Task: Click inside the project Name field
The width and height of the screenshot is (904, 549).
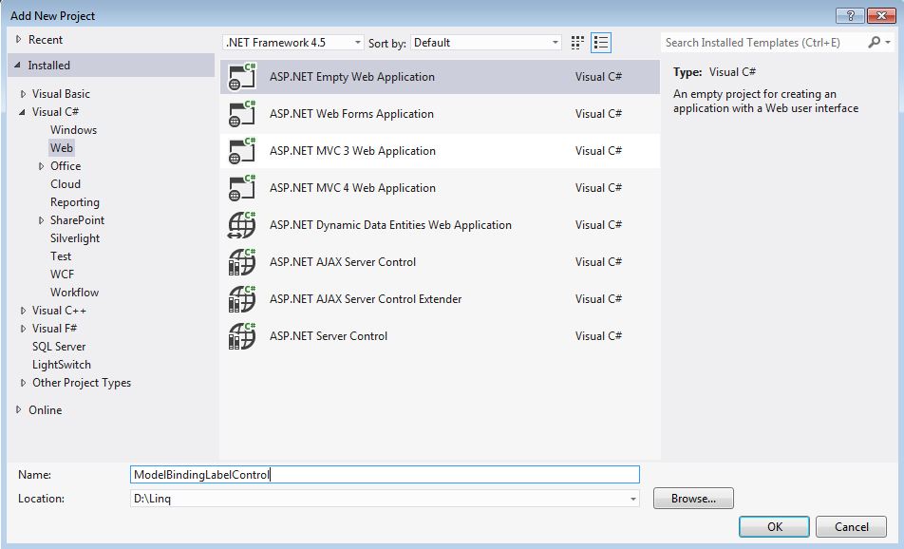Action: (x=380, y=474)
